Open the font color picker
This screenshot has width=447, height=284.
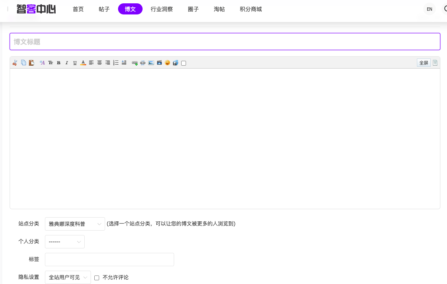(83, 63)
